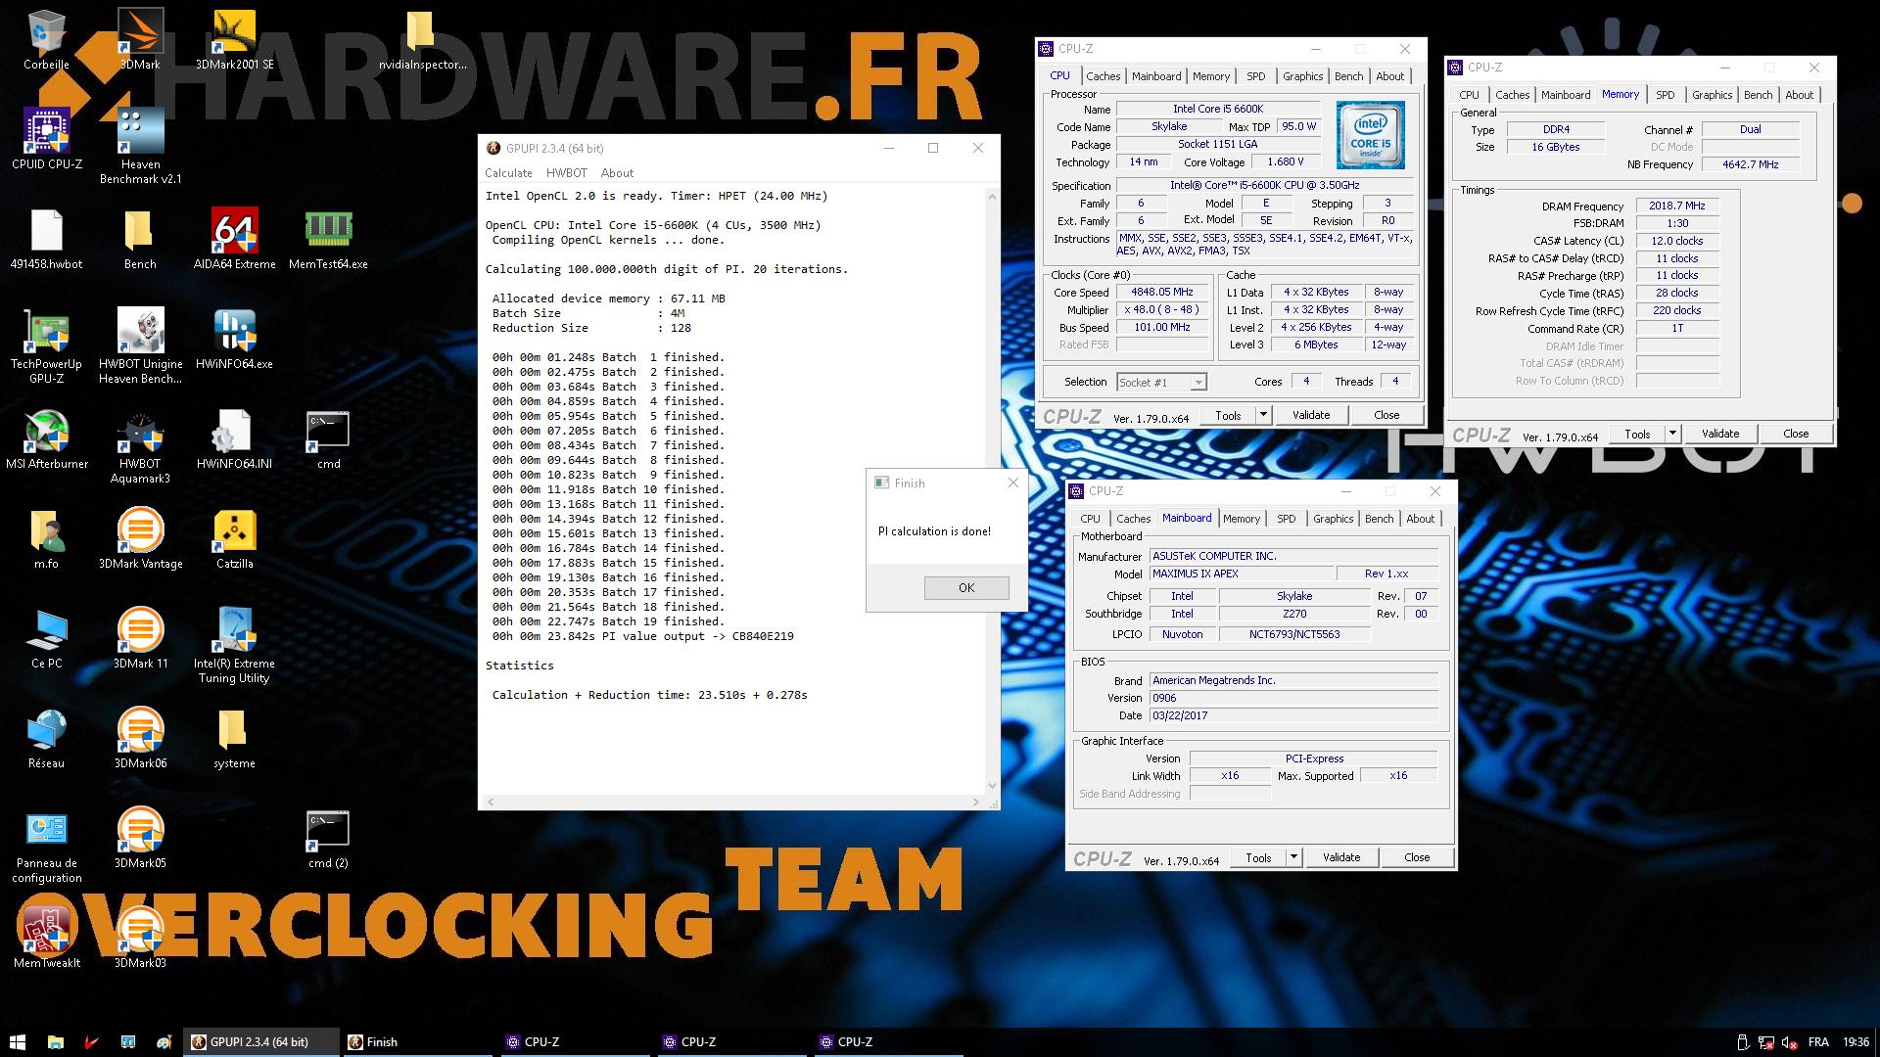Image resolution: width=1880 pixels, height=1057 pixels.
Task: Open the nvidiaInspector folder icon
Action: 422,39
